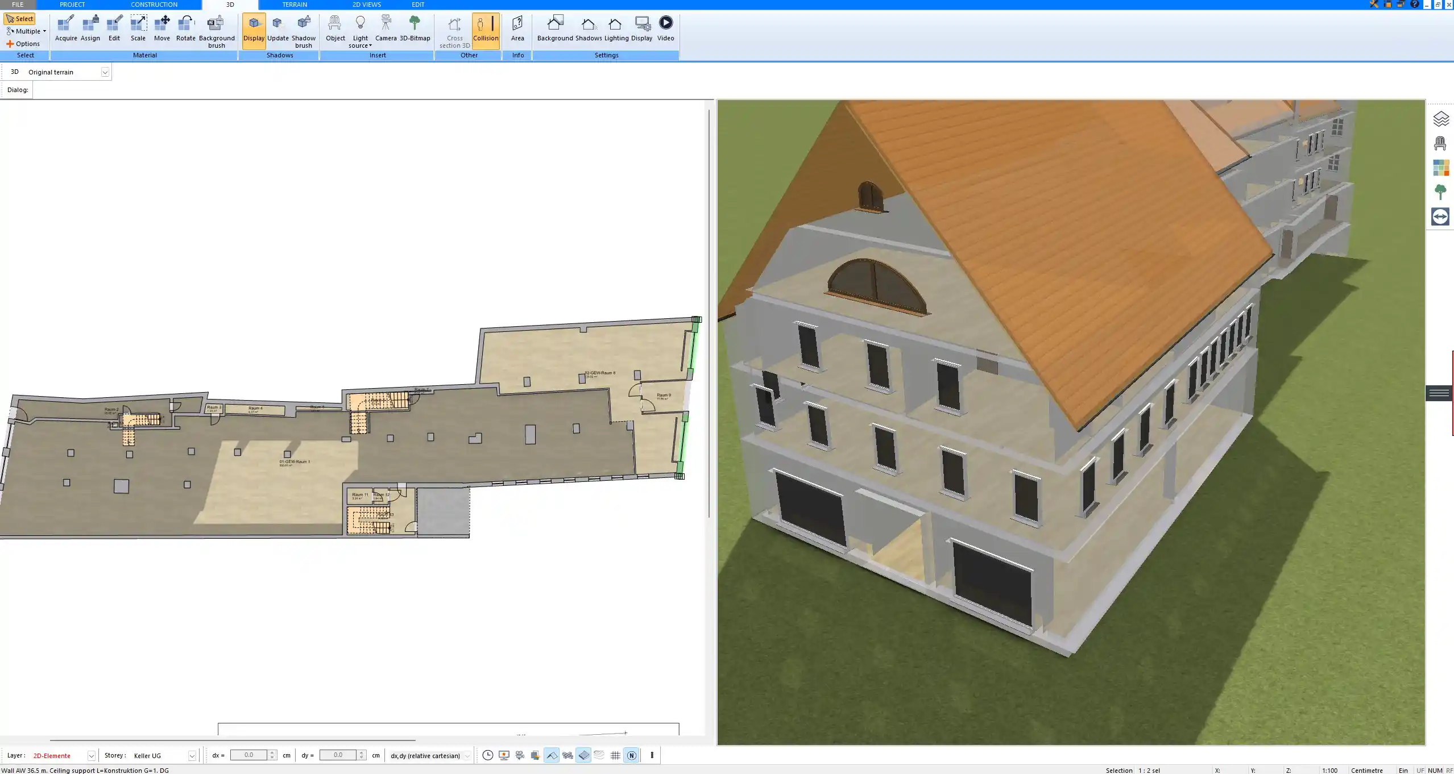Toggle the roof outline icon in bottom toolbar
The height and width of the screenshot is (774, 1454).
(551, 755)
